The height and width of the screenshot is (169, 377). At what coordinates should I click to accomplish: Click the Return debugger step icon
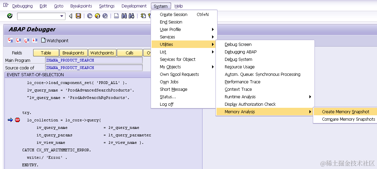(x=27, y=40)
